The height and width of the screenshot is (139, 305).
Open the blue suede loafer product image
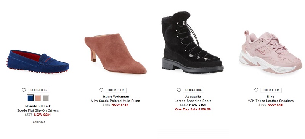click(38, 62)
